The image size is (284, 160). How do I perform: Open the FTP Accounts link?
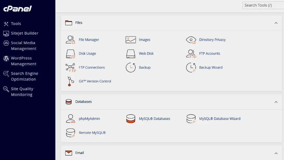tap(210, 54)
